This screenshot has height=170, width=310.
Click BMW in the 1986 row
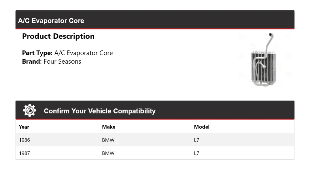[108, 140]
